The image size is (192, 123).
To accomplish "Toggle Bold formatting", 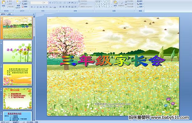I will 32,7.
